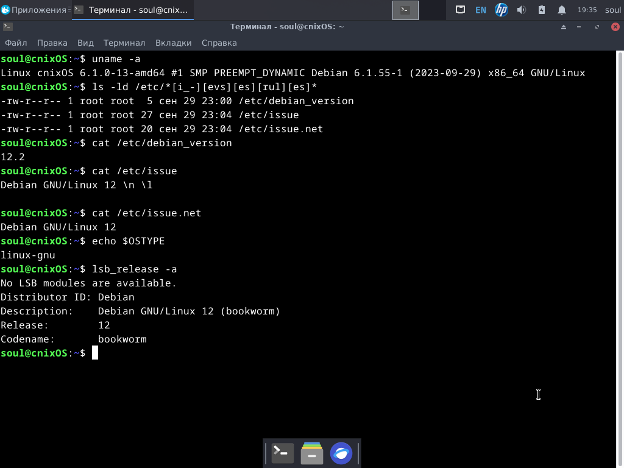Open the network connection tray icon
This screenshot has width=624, height=468.
pos(461,10)
